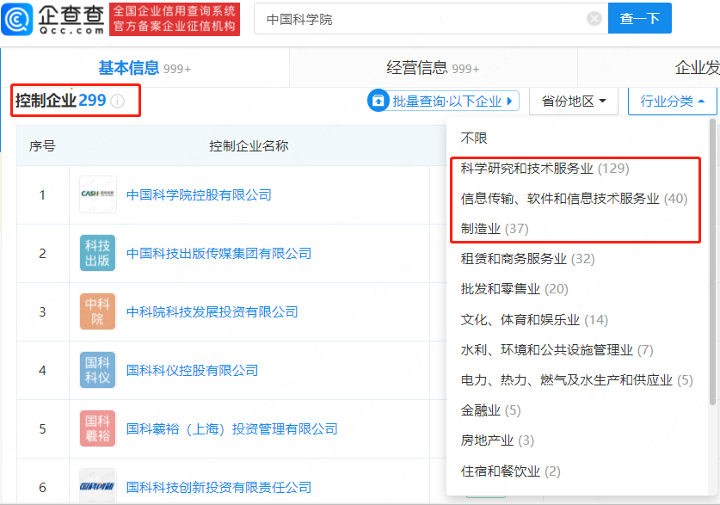Click the red 全国企业信用查询系统 banner

coord(175,19)
